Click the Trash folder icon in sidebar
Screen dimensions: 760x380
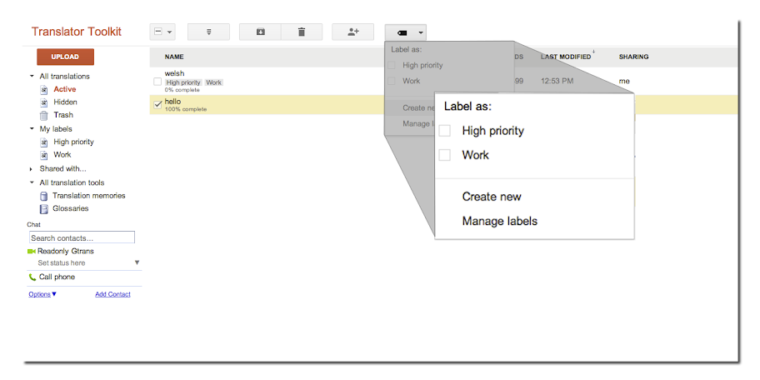[x=45, y=115]
